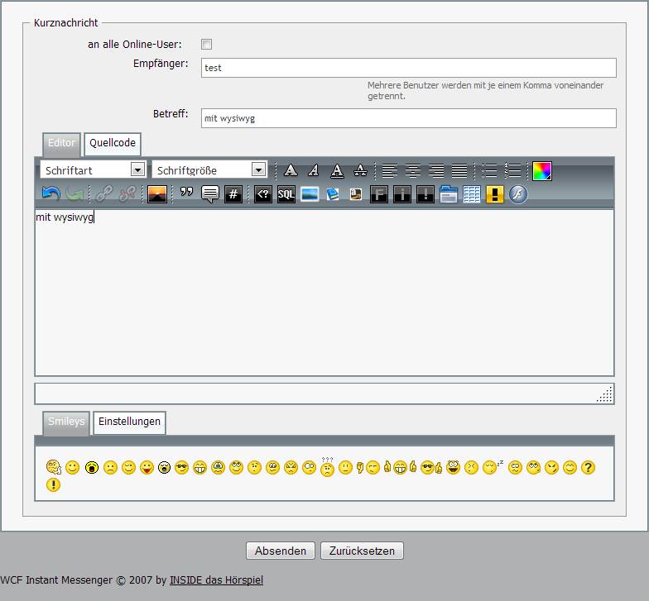Insert a link using the chain icon
This screenshot has width=649, height=601.
coord(104,193)
